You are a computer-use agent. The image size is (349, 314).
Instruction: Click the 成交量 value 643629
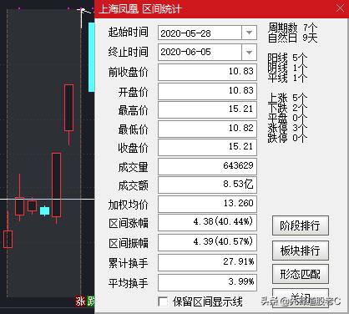click(207, 166)
